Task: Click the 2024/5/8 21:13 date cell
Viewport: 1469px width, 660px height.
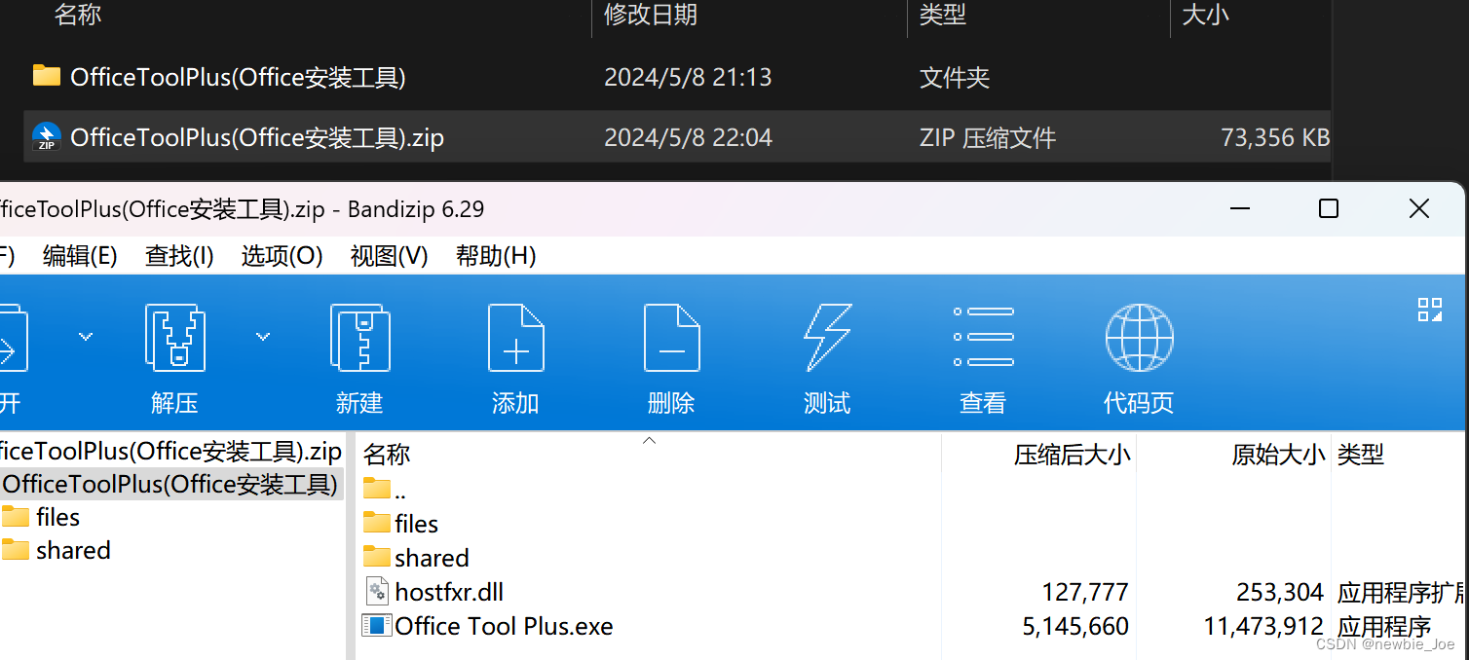Action: pos(688,77)
